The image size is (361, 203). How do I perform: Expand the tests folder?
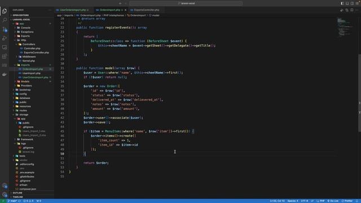point(22,156)
